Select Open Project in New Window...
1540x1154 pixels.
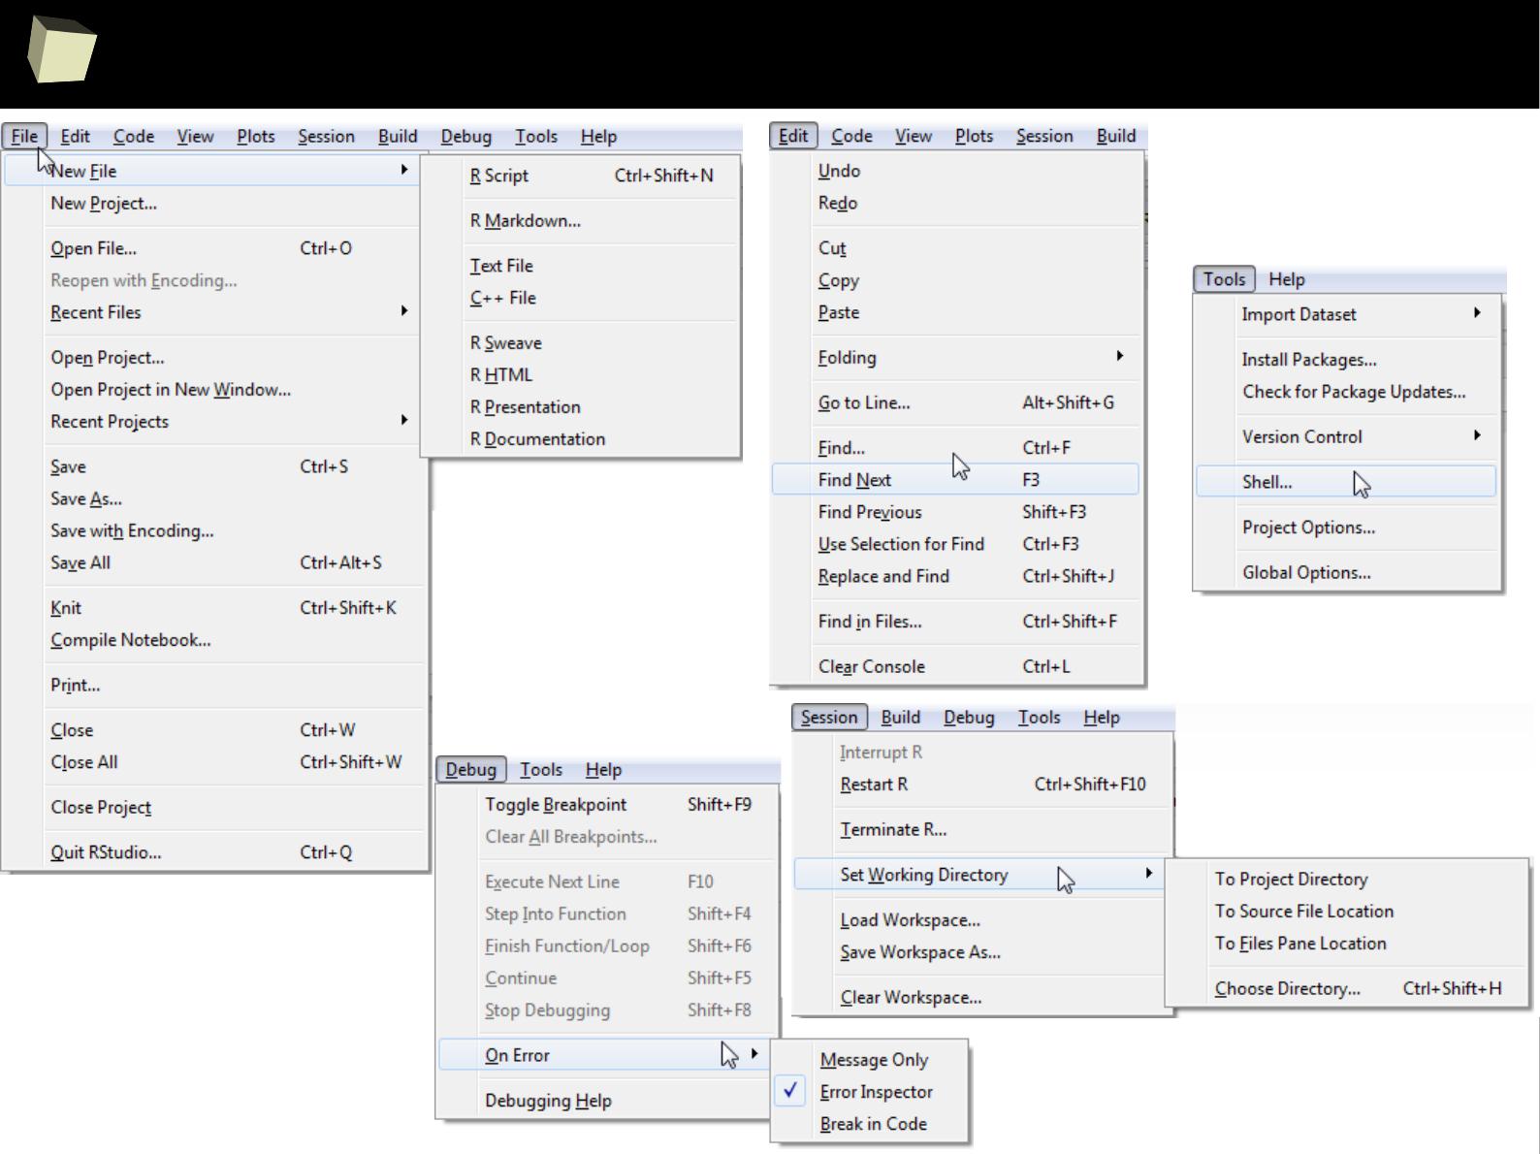[171, 390]
